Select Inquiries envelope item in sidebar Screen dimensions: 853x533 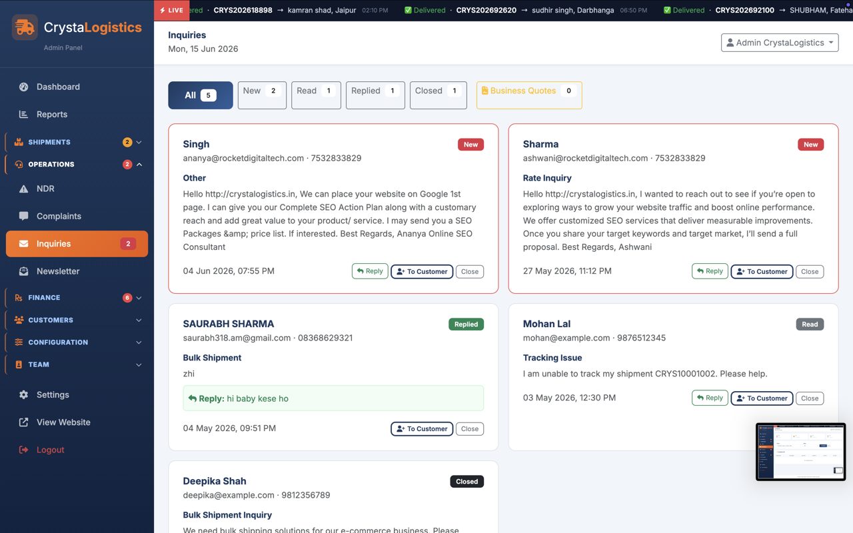point(77,244)
